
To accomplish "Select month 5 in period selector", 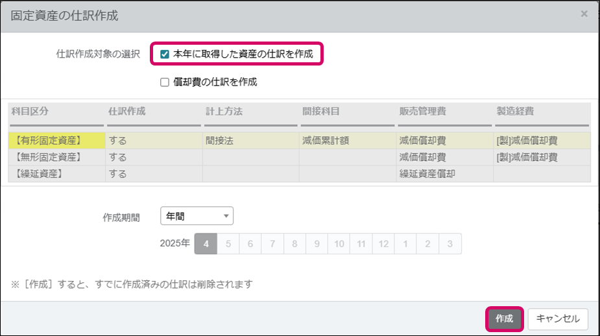I will (x=228, y=244).
